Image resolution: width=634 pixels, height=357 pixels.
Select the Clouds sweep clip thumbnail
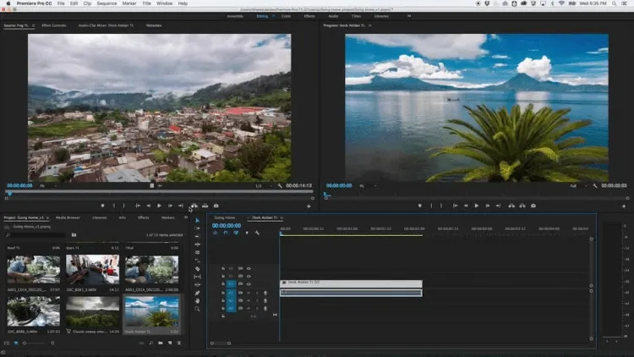point(93,311)
